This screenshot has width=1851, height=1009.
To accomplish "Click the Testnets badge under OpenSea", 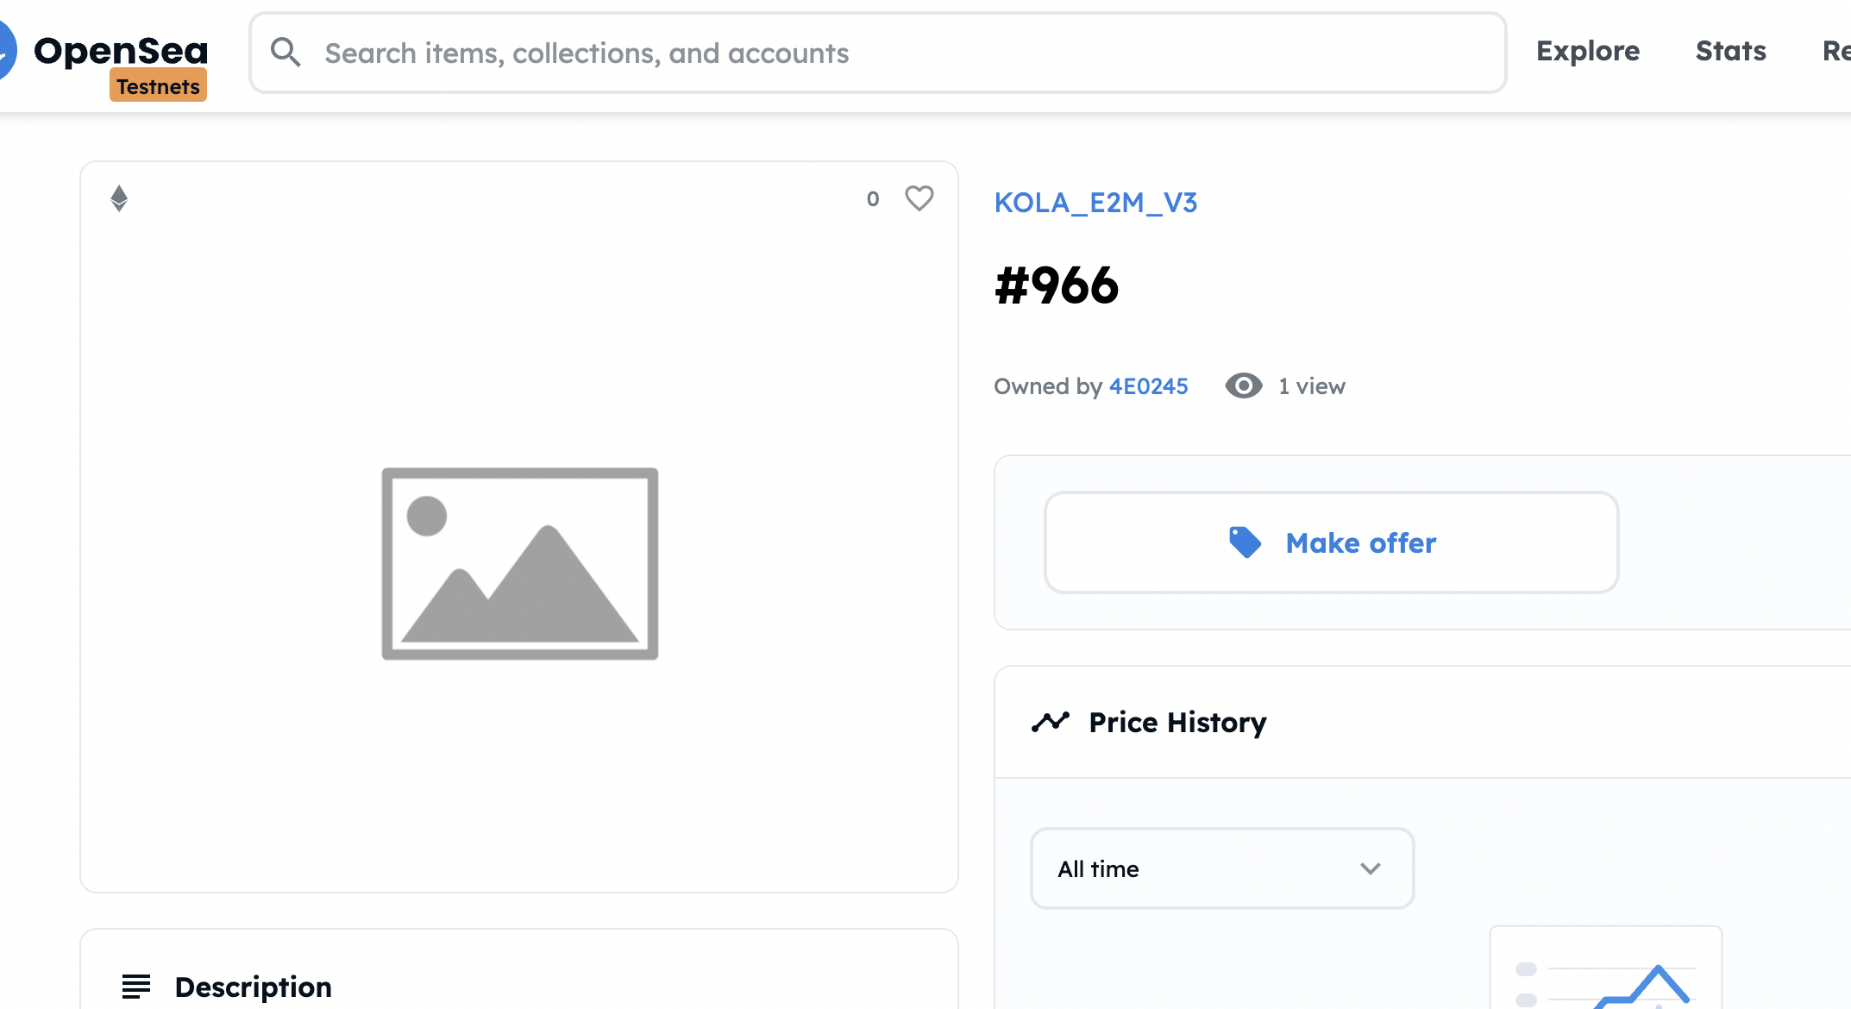I will (159, 87).
